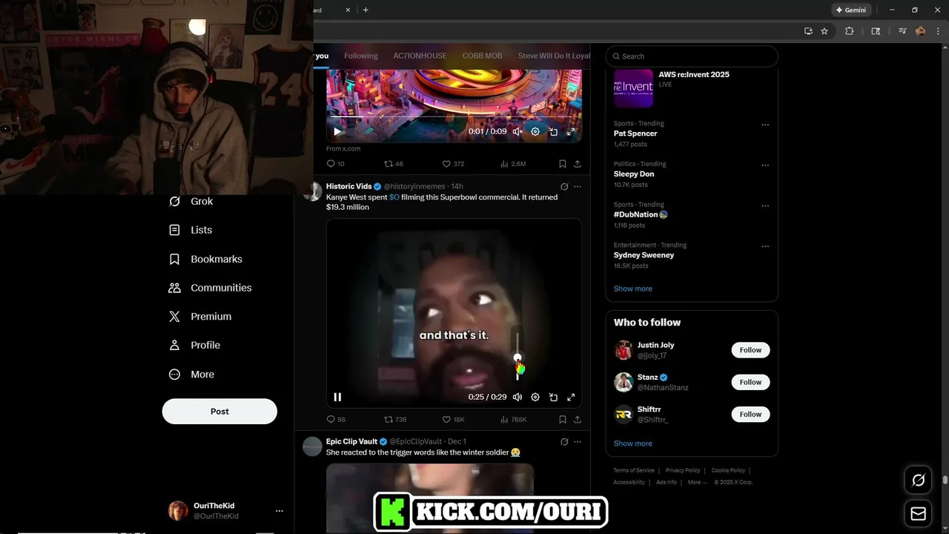Switch to Steve Will Do It tab

(553, 56)
